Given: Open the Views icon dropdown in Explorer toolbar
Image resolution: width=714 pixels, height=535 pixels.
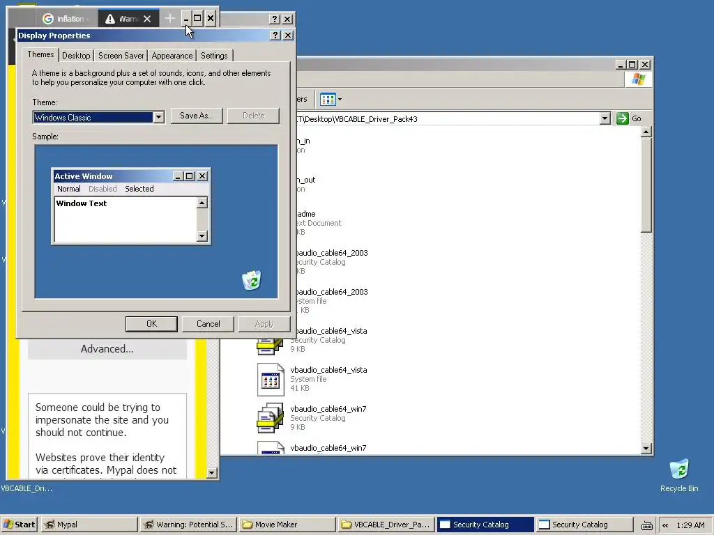Looking at the screenshot, I should (x=331, y=99).
